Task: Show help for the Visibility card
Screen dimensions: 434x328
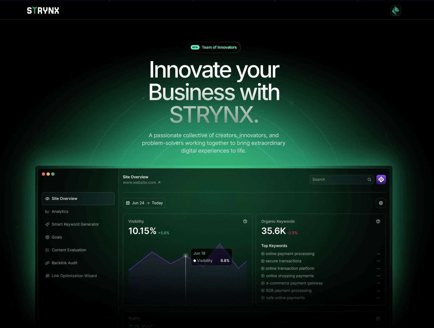Action: [x=245, y=221]
